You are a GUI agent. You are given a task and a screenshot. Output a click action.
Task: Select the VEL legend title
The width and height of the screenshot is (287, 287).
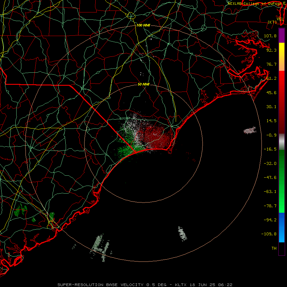pos(280,19)
